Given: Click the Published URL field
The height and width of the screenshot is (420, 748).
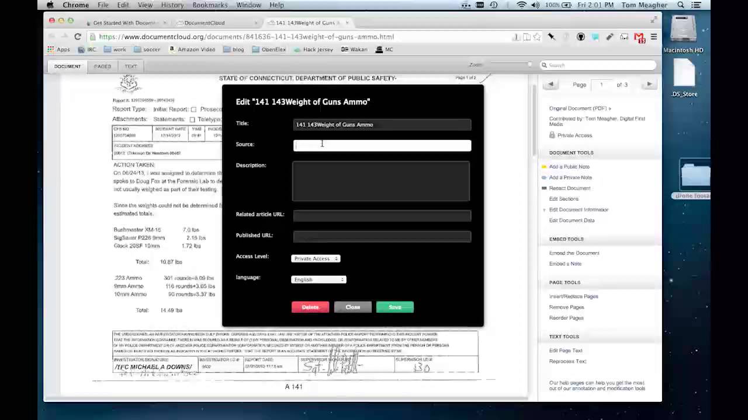Looking at the screenshot, I should coord(382,236).
